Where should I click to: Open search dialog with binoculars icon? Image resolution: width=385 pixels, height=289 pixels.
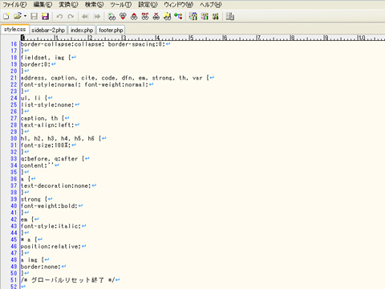pyautogui.click(x=111, y=17)
